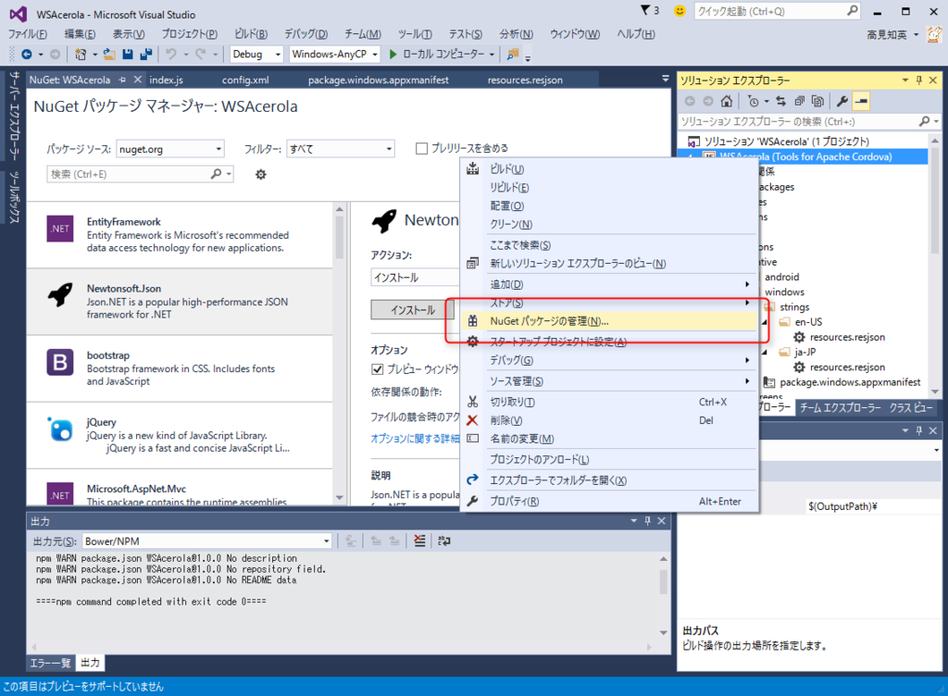Open the NuGet settings gear icon
The width and height of the screenshot is (948, 696).
pos(260,175)
